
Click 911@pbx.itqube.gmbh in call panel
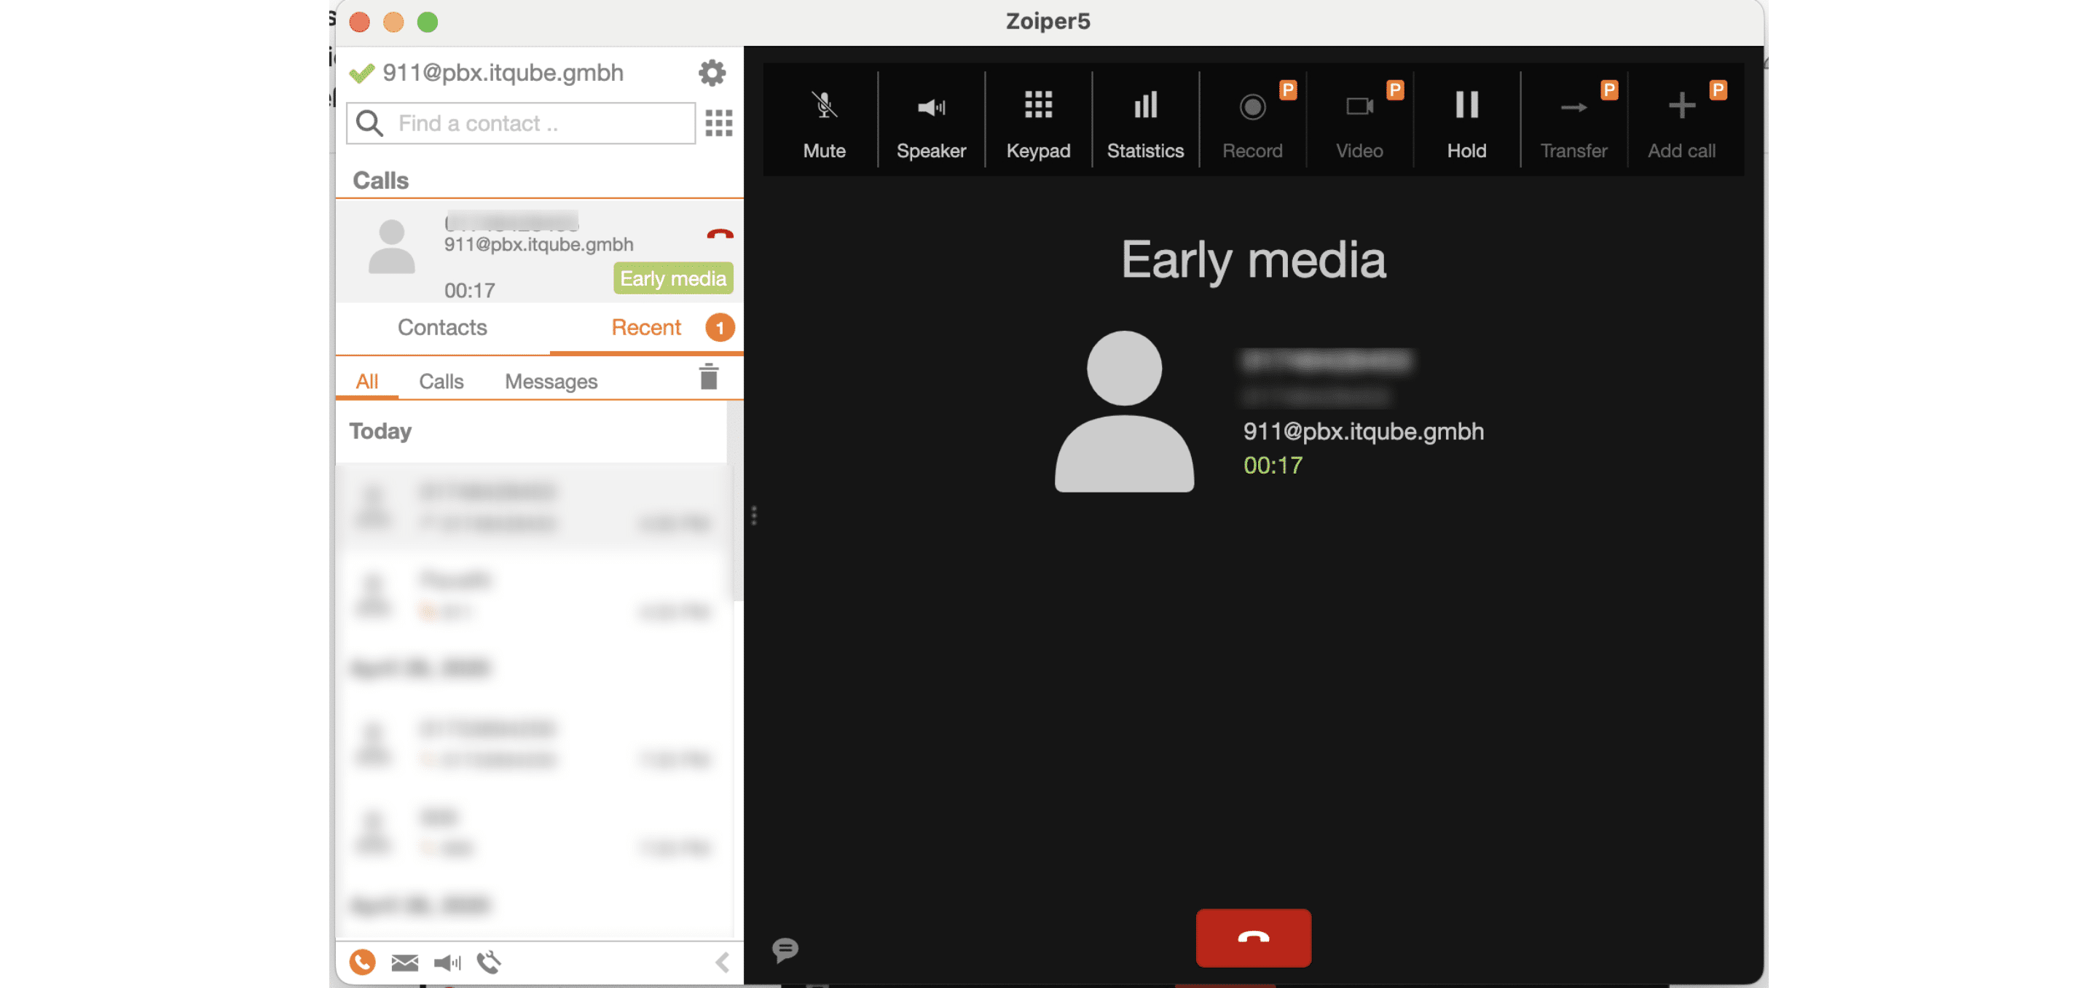(x=1364, y=431)
